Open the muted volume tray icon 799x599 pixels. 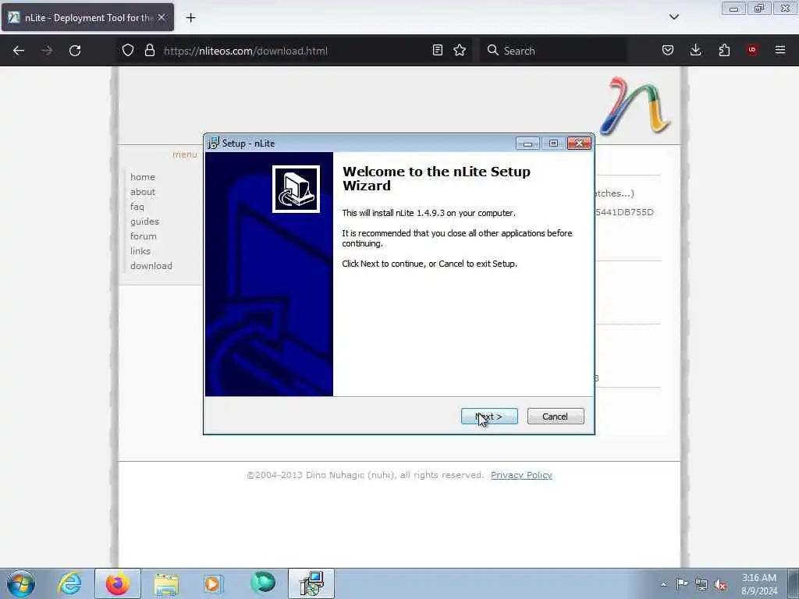coord(720,584)
